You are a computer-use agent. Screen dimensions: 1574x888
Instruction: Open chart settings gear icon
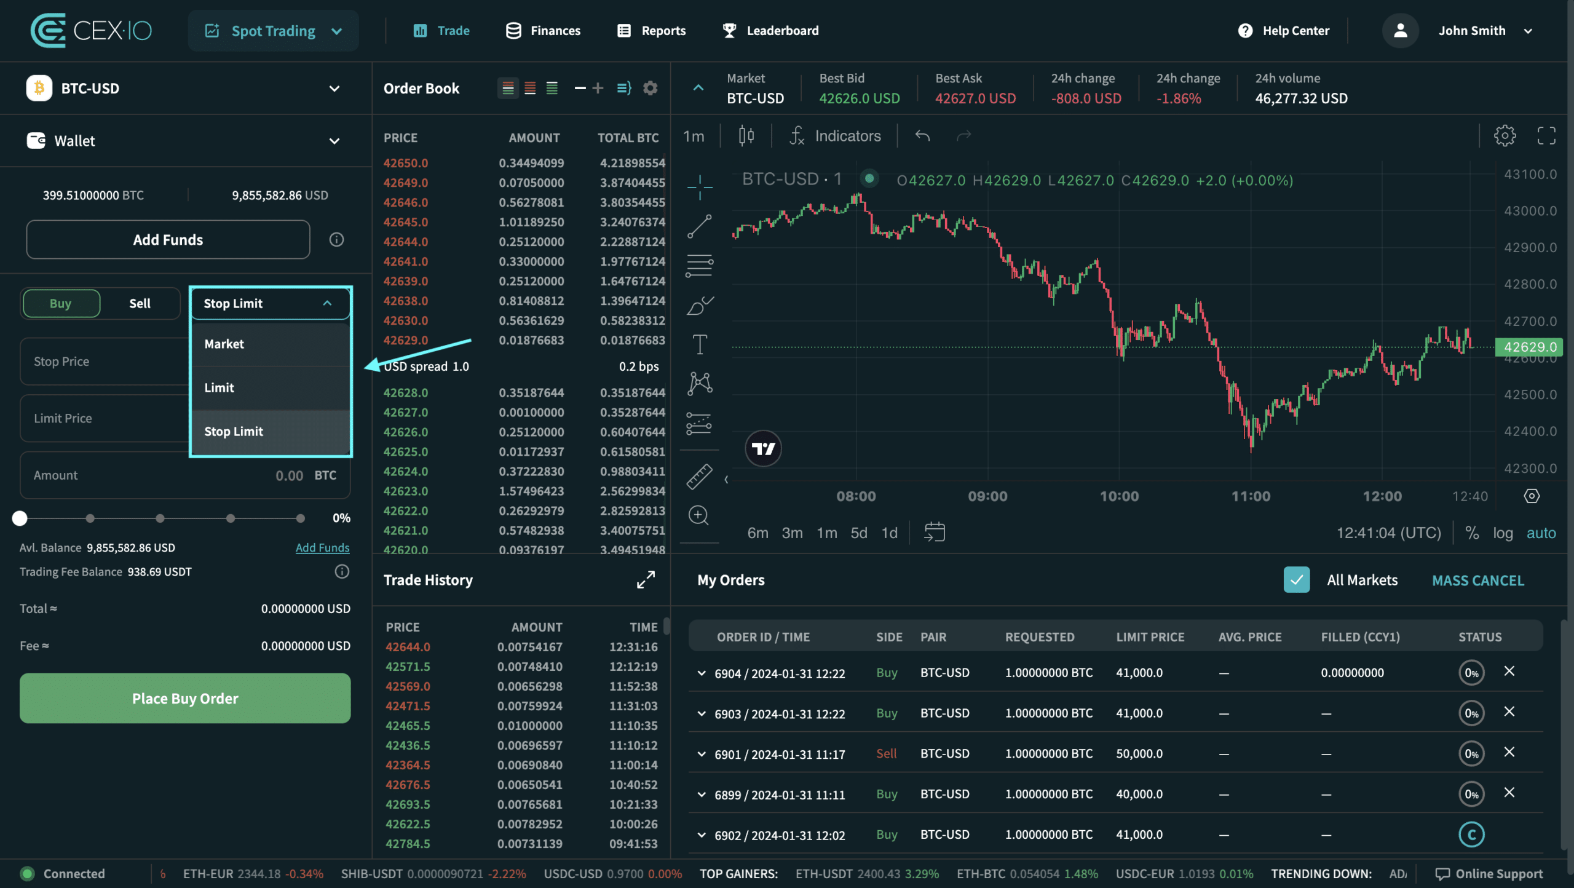coord(1505,136)
